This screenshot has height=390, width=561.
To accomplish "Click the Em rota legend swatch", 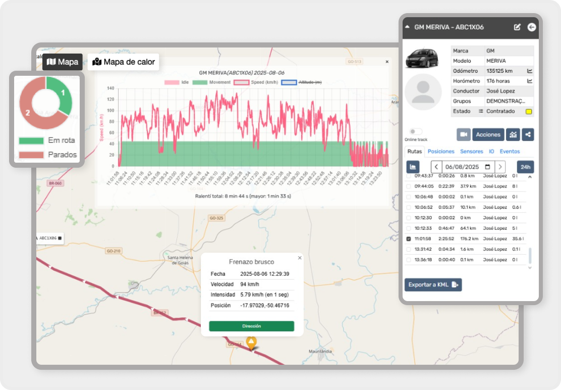I will point(31,141).
